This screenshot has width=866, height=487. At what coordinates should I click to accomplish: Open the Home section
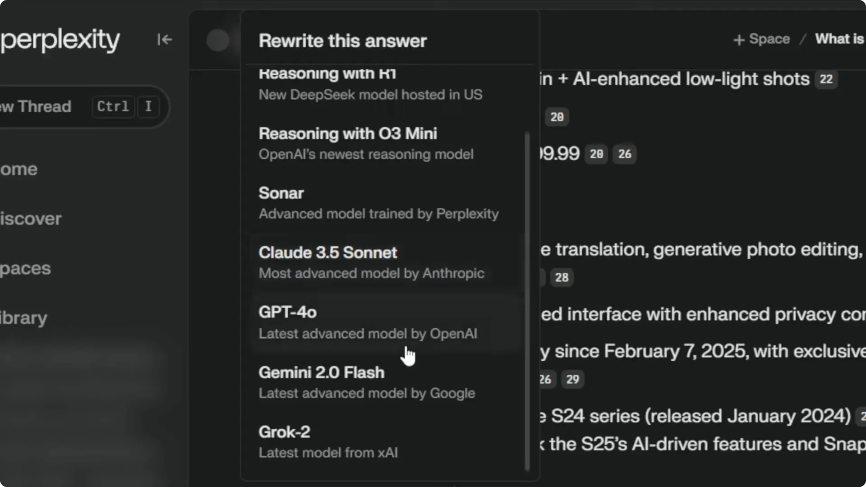[x=19, y=169]
